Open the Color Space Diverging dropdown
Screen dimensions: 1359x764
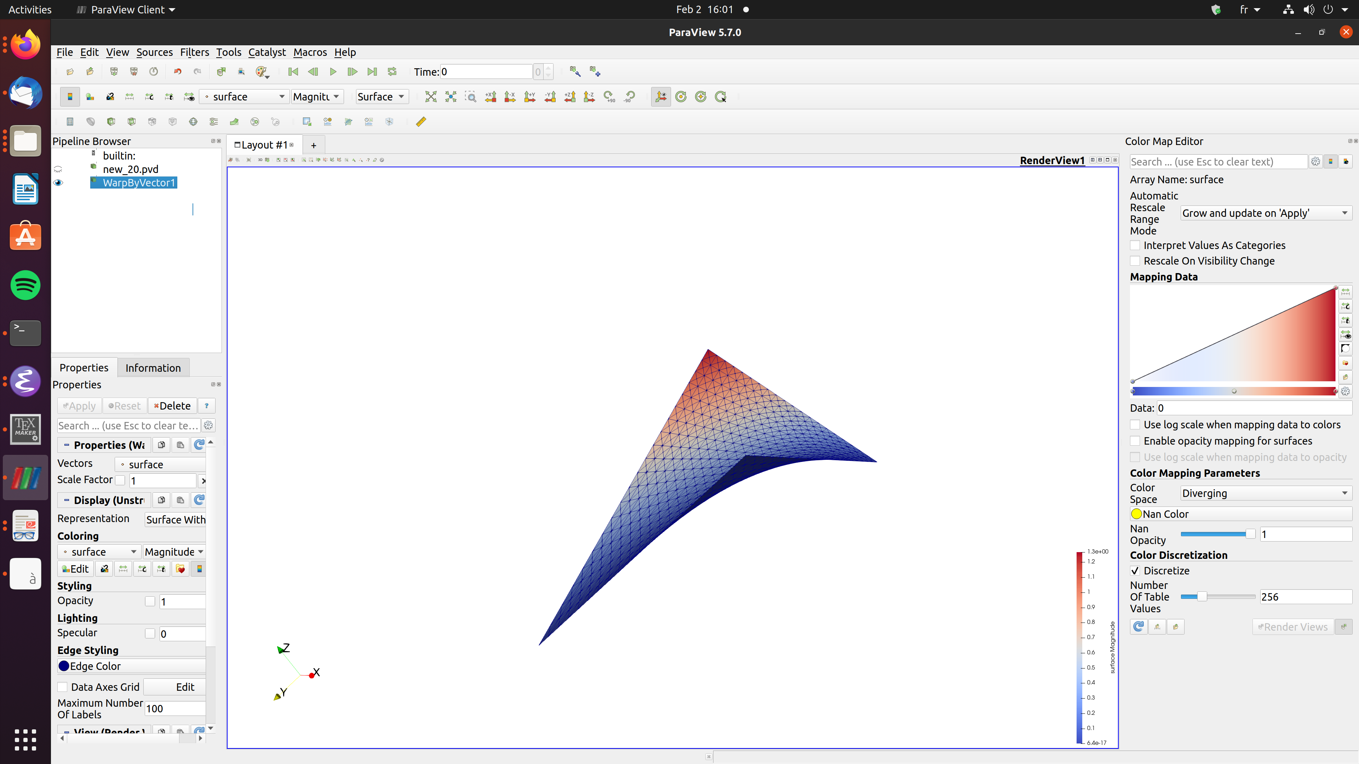[1265, 493]
